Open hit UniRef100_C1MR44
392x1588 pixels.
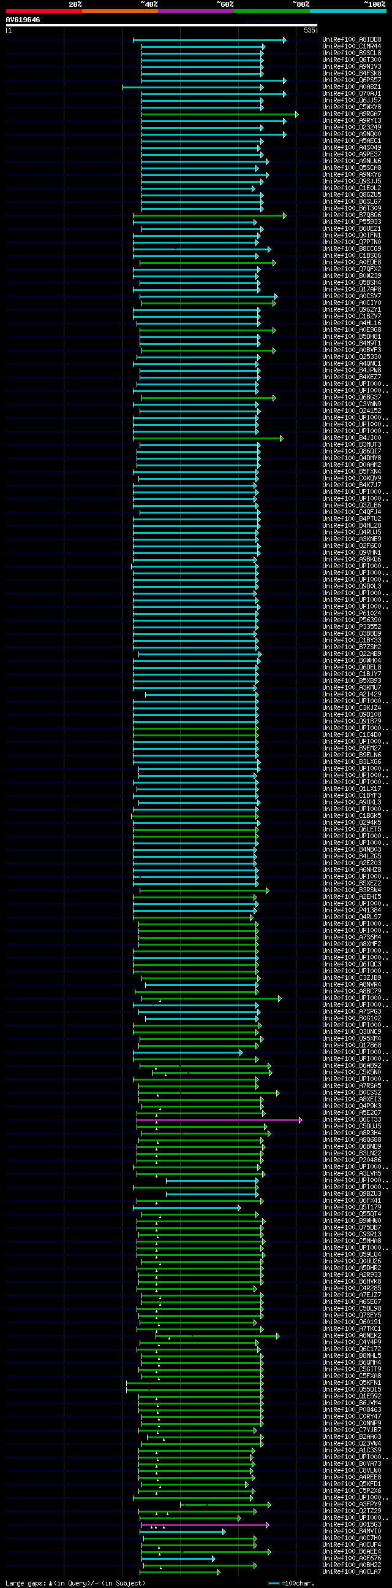352,46
